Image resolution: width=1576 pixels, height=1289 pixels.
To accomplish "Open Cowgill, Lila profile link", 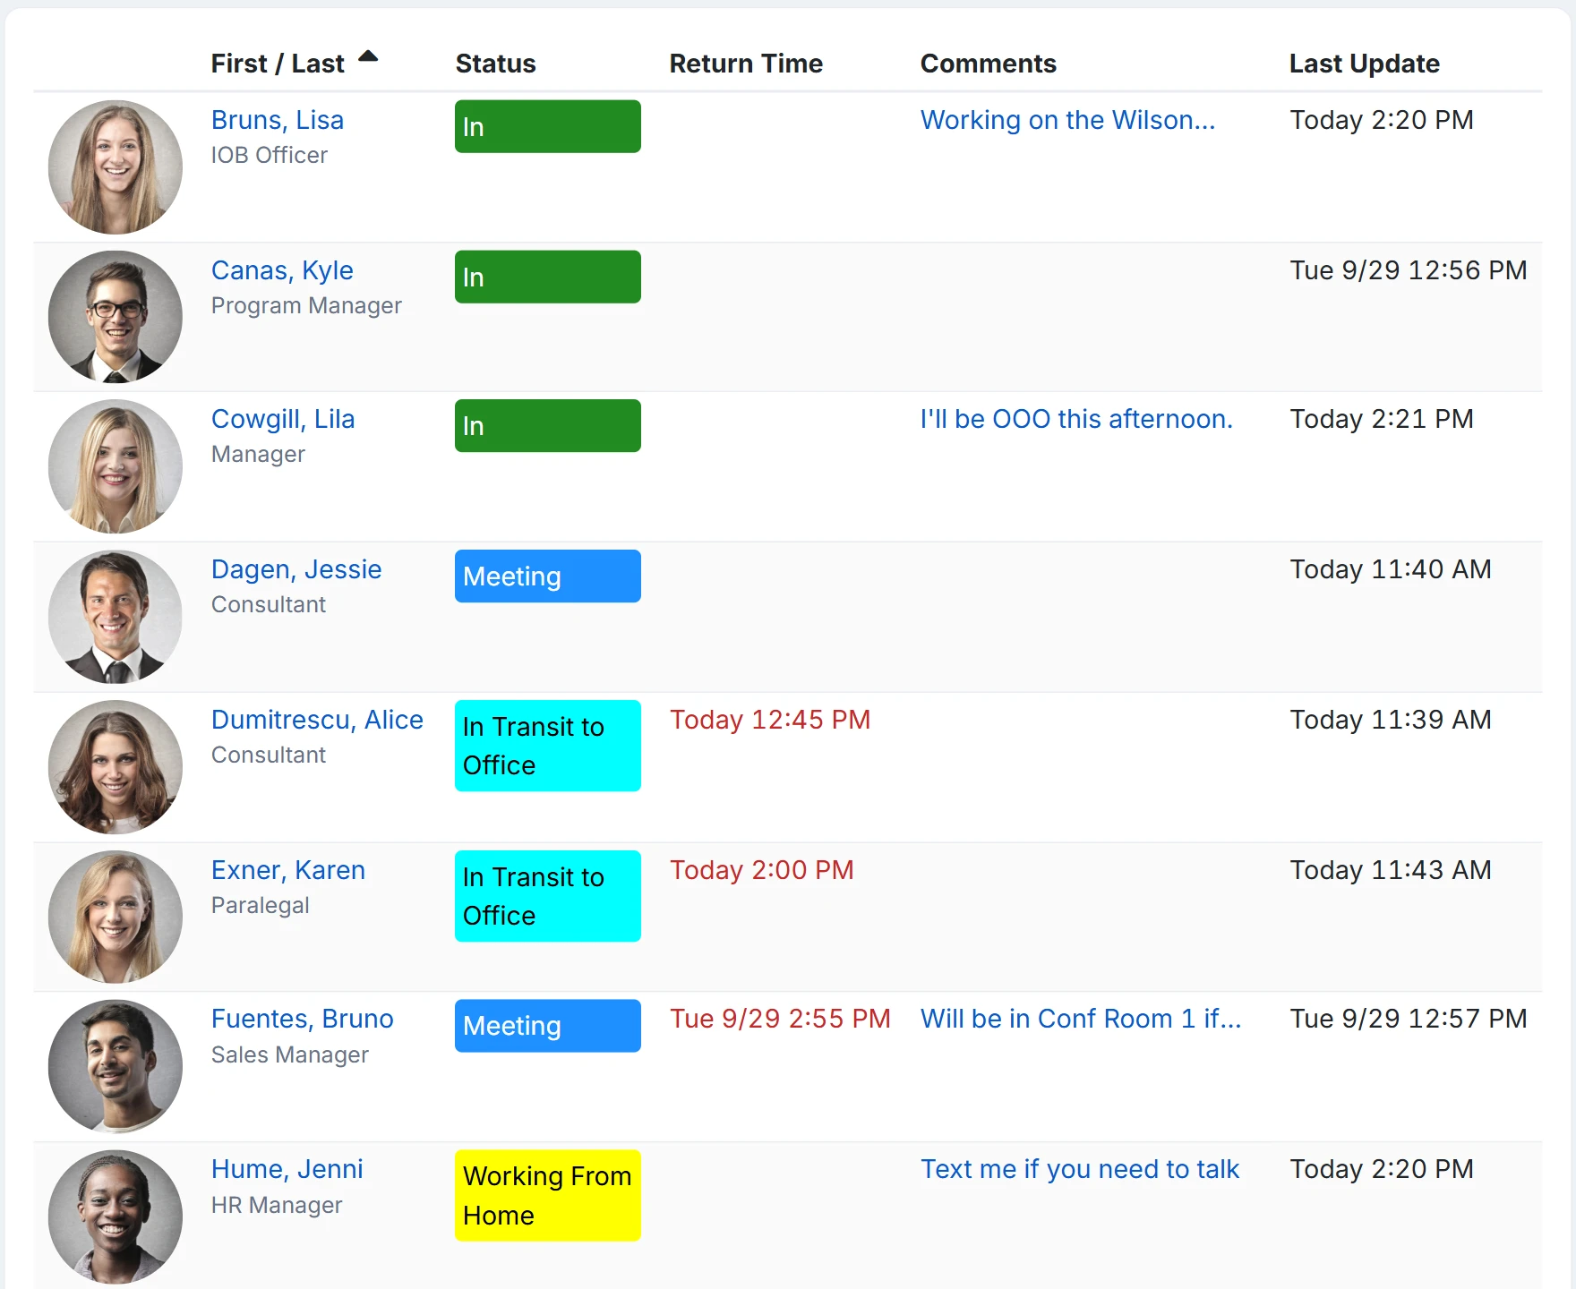I will click(283, 419).
